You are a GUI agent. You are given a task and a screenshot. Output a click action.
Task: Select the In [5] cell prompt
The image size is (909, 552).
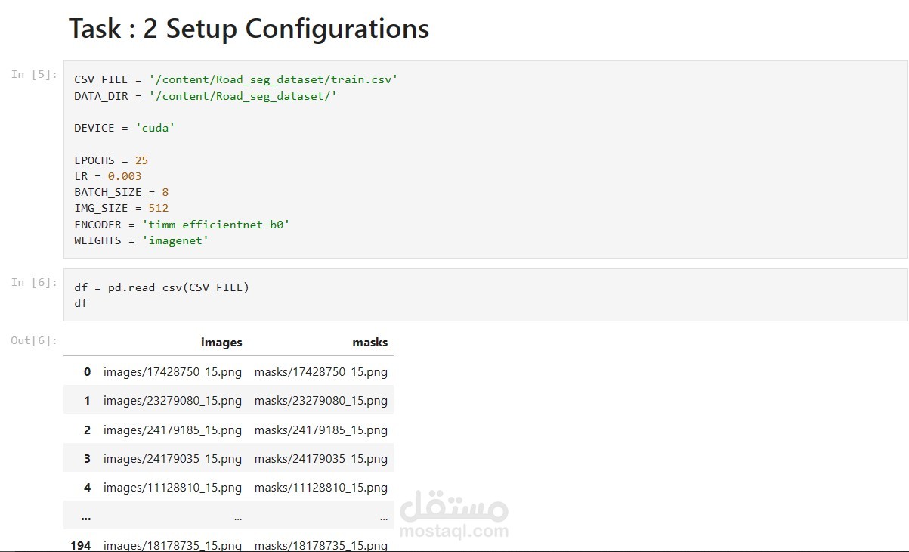click(34, 74)
